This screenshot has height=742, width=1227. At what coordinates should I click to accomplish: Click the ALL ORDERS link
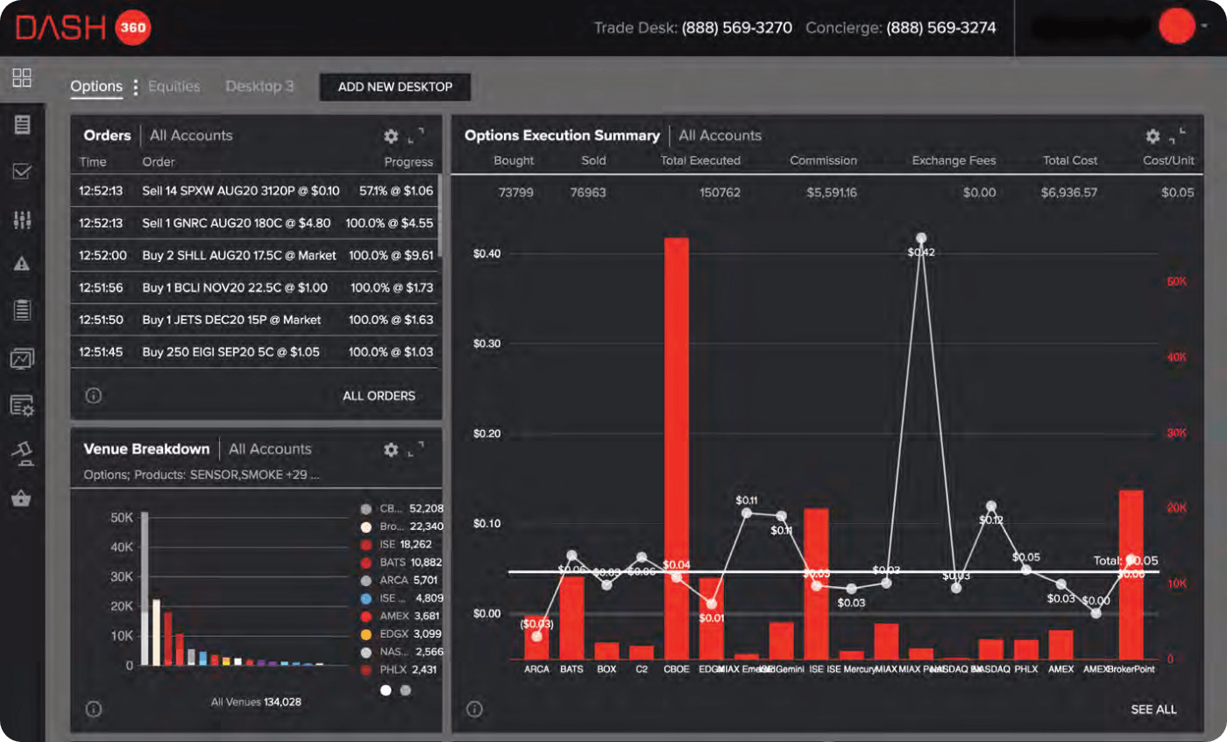[379, 396]
